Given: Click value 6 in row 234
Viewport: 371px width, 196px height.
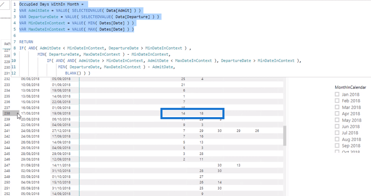Looking at the screenshot, I should click(184, 90).
